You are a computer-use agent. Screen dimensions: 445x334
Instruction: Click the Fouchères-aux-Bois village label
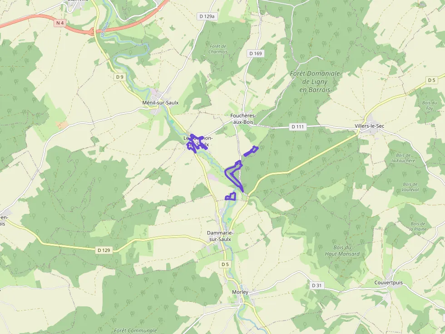pos(243,119)
